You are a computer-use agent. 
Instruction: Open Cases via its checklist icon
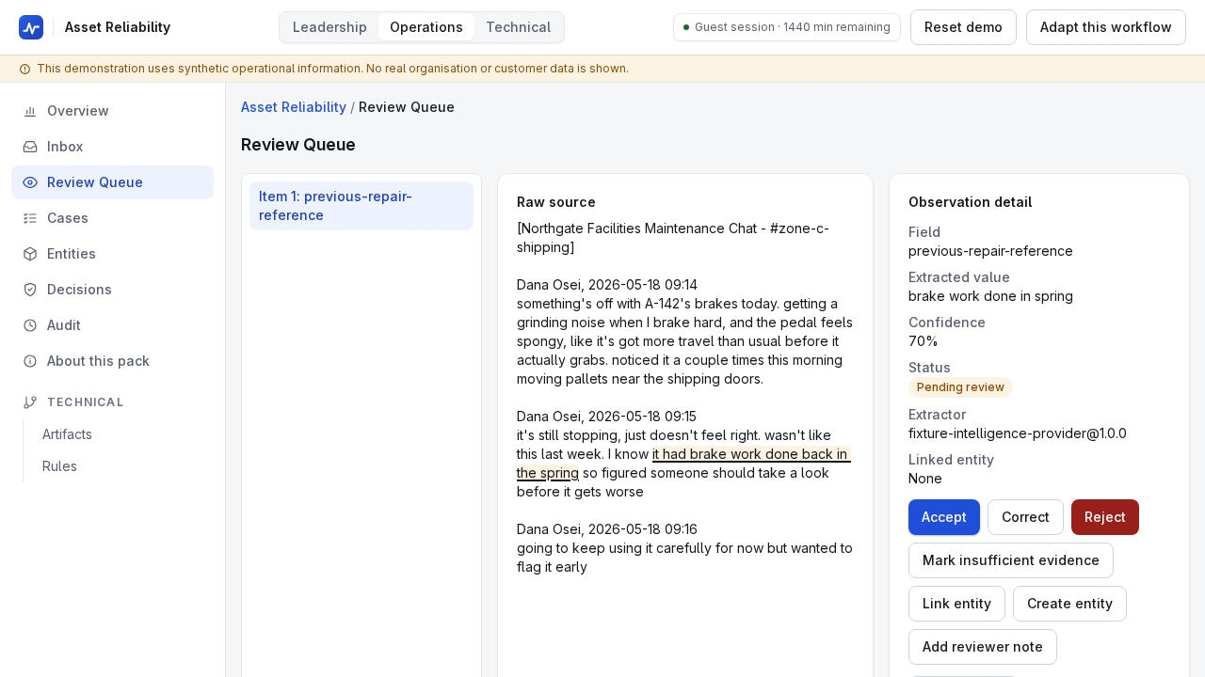pyautogui.click(x=30, y=218)
